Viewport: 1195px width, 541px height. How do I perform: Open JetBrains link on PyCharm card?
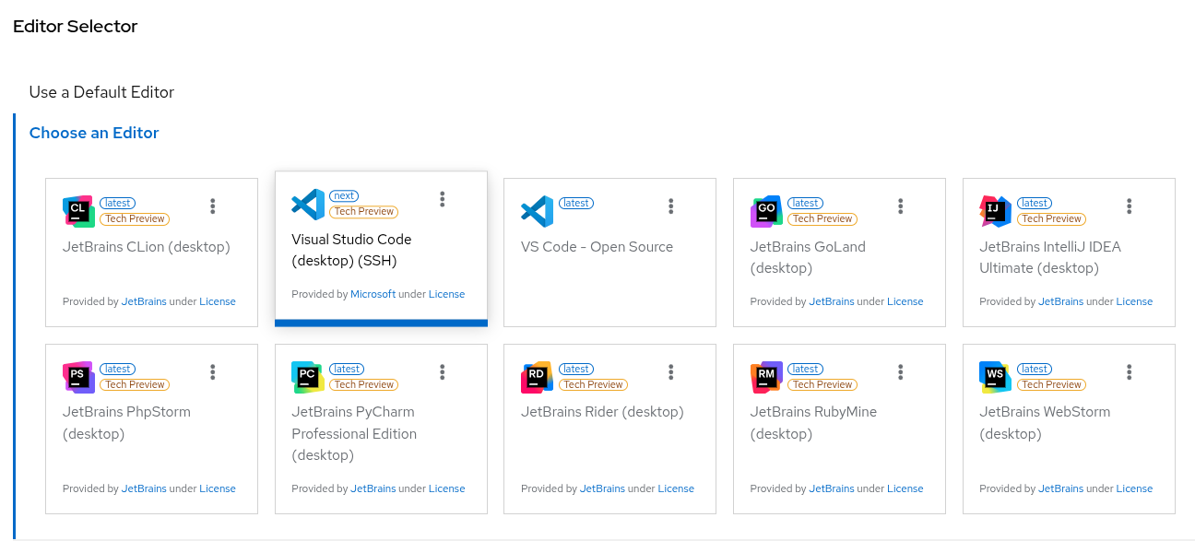(x=373, y=488)
